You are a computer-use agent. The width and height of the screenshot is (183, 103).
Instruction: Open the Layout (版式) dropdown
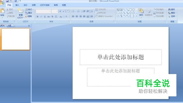point(29,9)
